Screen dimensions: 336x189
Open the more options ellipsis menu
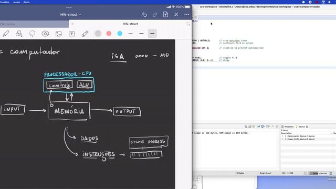187,14
